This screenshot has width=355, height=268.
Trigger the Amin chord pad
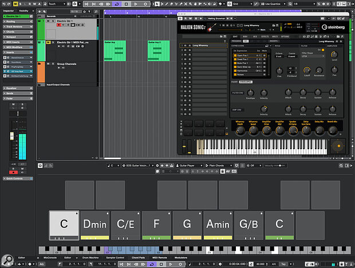pyautogui.click(x=218, y=225)
